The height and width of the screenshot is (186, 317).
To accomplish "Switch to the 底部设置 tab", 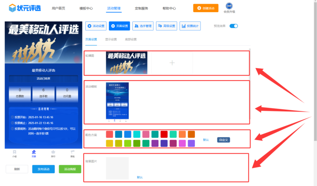I will point(131,40).
